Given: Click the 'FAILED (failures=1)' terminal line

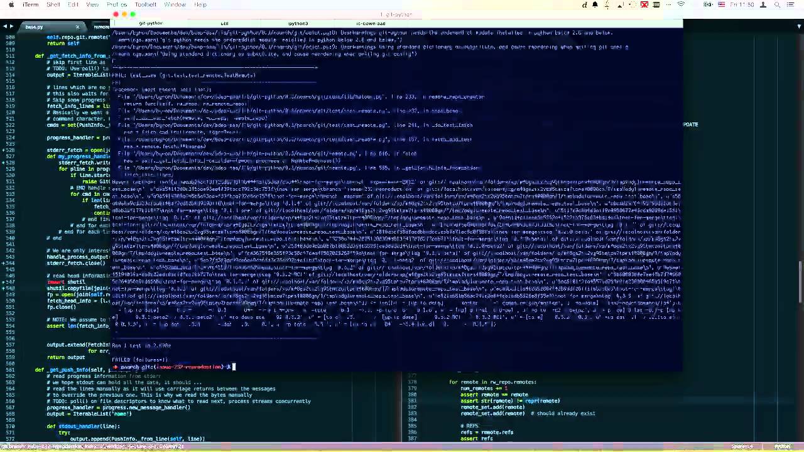Looking at the screenshot, I should 139,360.
